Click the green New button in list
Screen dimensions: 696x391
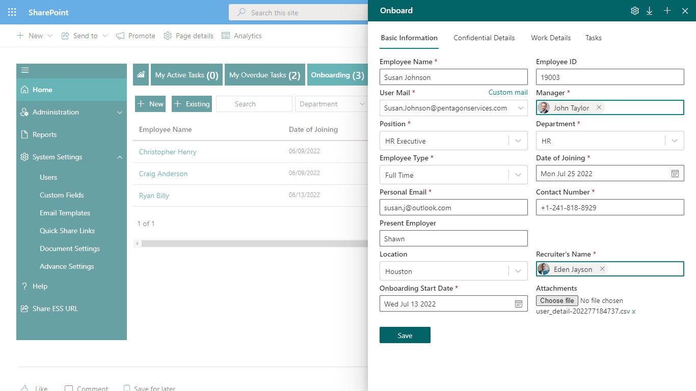point(150,104)
